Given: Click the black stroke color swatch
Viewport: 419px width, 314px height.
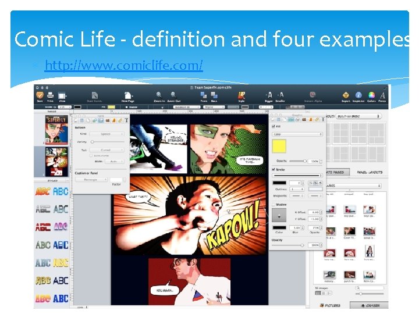Looking at the screenshot, I should [x=279, y=183].
